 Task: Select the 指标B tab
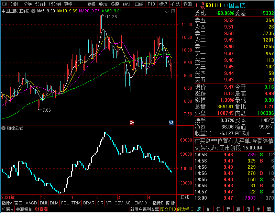click(x=158, y=203)
